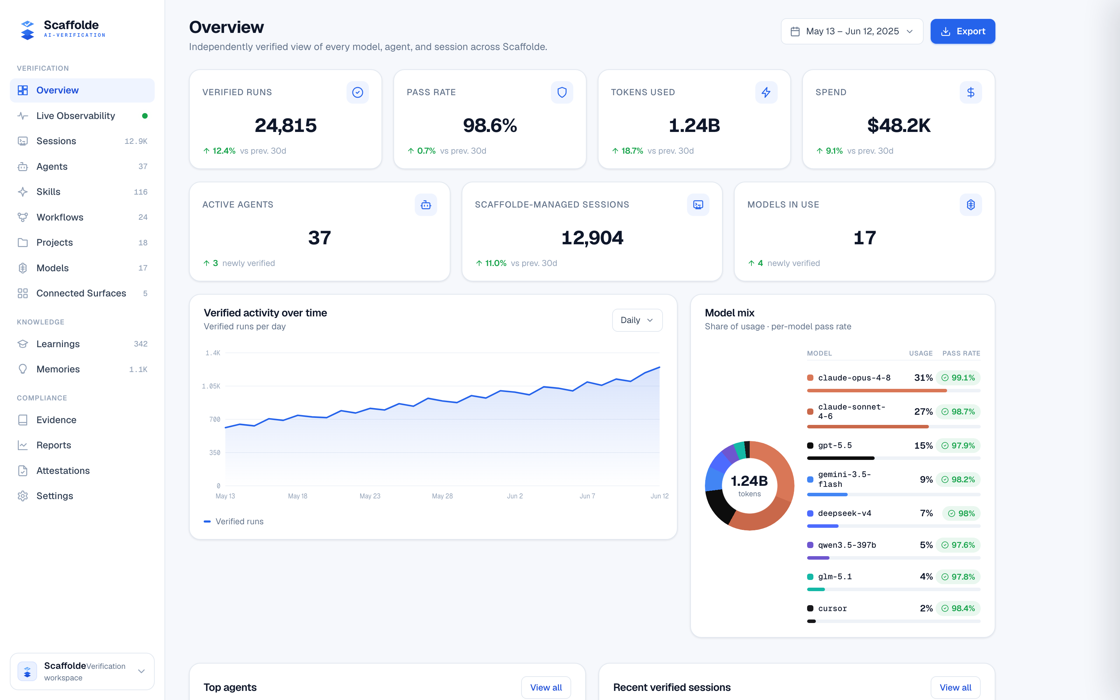Expand the Scaffolde Verification workspace switcher
The width and height of the screenshot is (1120, 700).
click(x=82, y=671)
